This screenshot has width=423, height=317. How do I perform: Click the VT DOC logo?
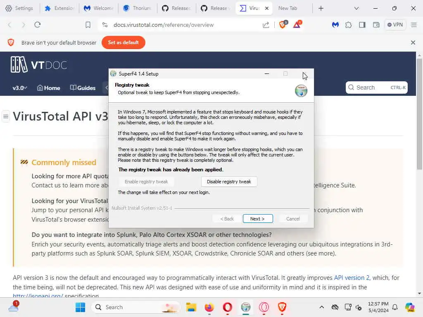(x=39, y=65)
